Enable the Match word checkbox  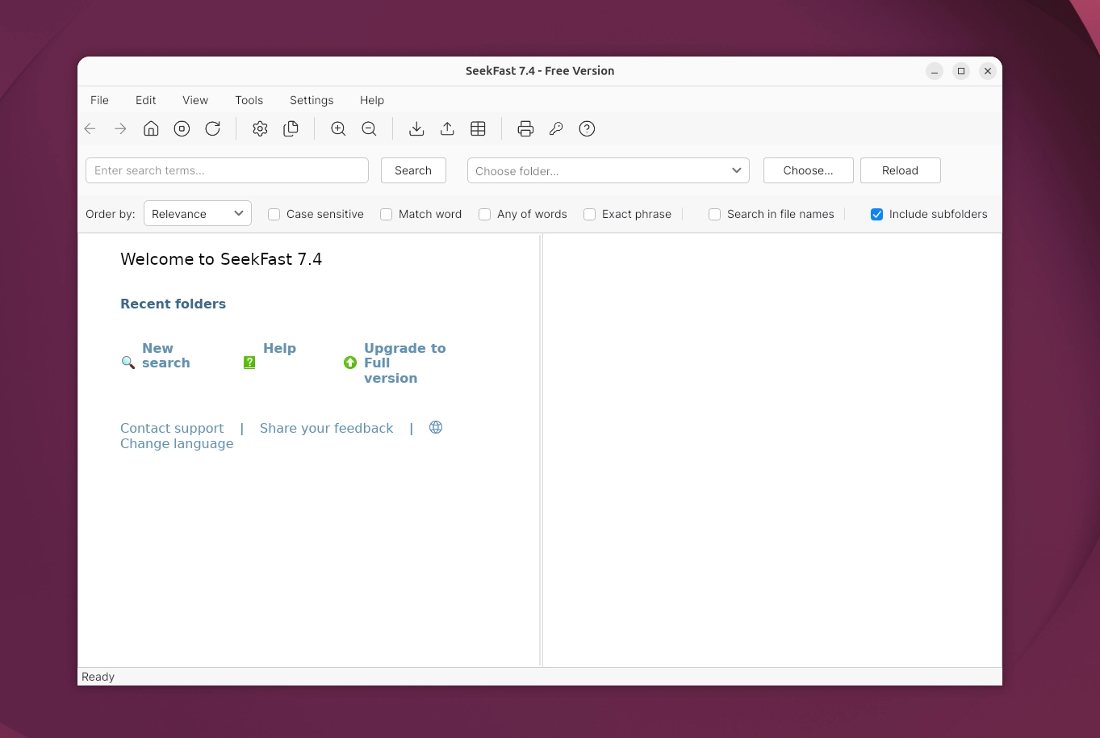point(387,214)
